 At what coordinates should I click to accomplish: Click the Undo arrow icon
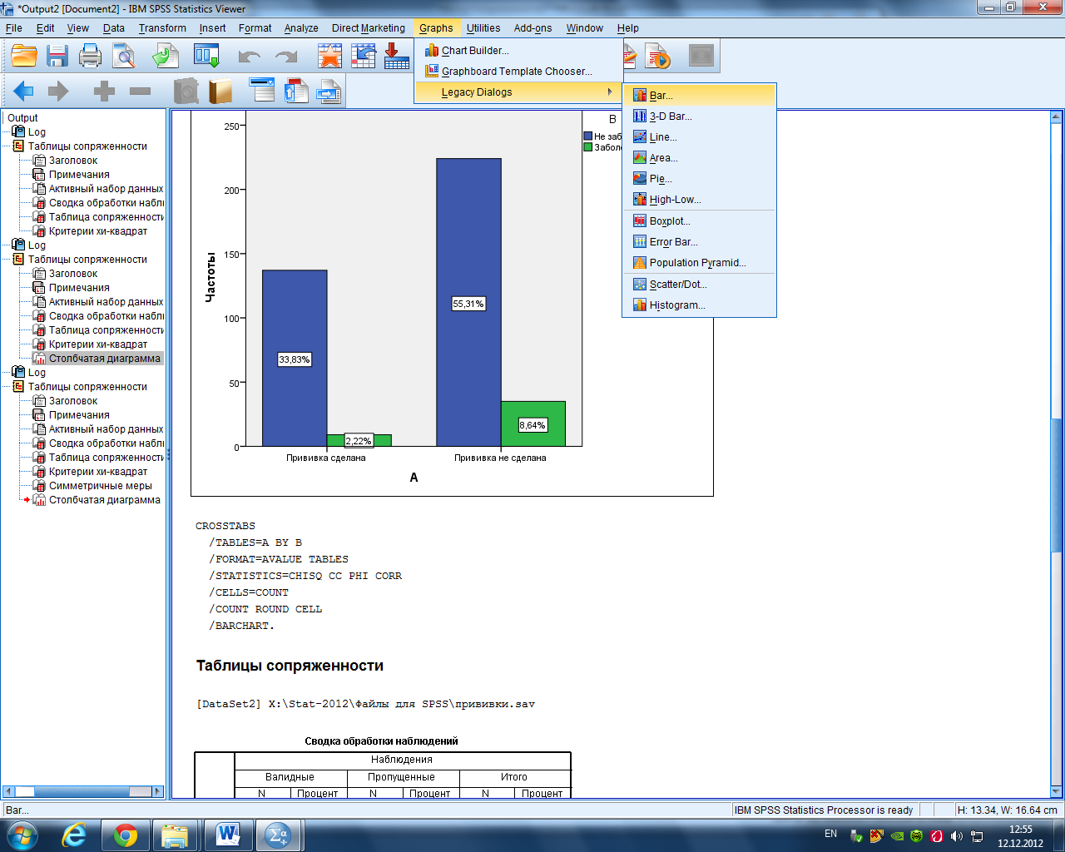coord(250,57)
